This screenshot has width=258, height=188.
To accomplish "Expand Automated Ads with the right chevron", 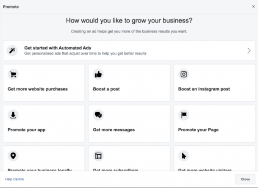I will pos(249,51).
